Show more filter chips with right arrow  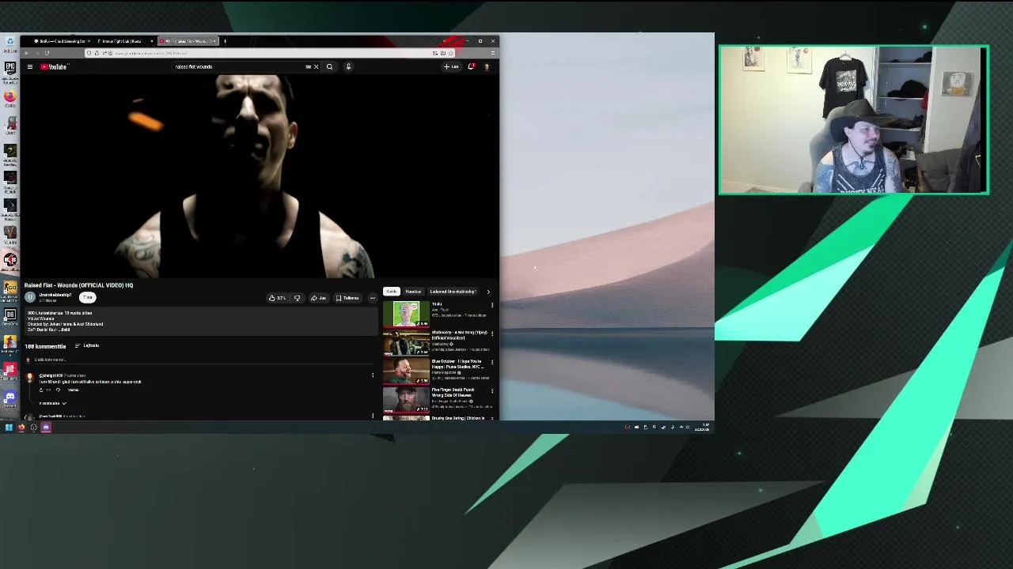[x=488, y=292]
